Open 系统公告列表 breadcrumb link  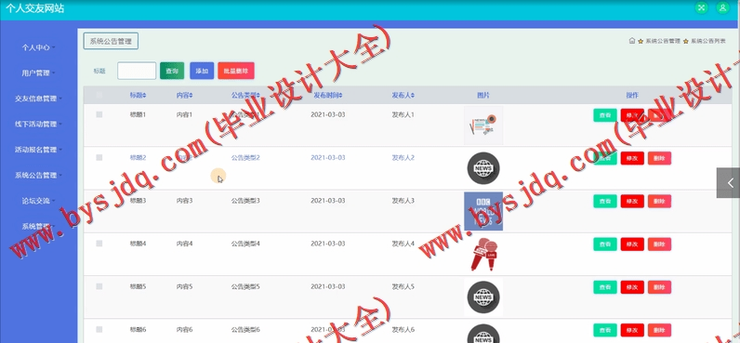pos(708,42)
